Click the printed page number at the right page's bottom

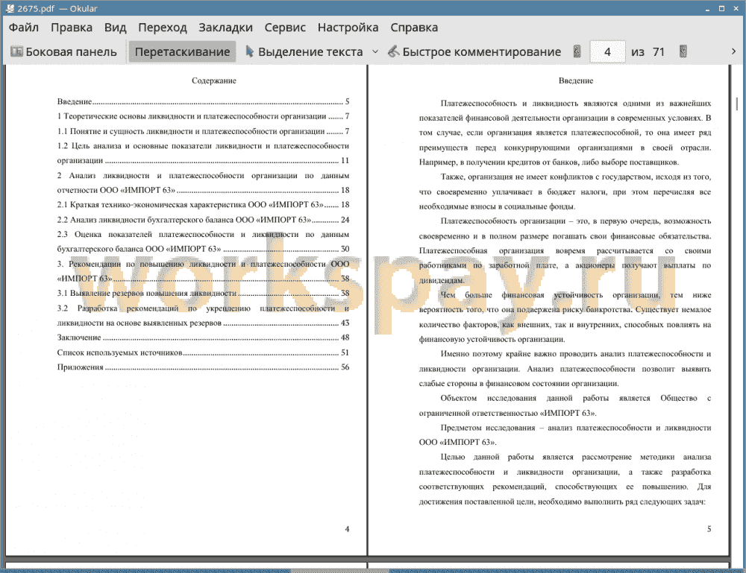(x=709, y=529)
